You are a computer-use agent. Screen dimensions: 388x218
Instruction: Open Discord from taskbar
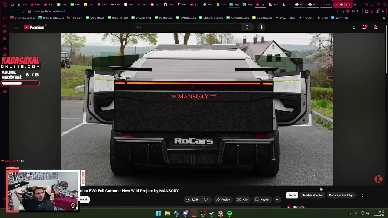pos(185,213)
